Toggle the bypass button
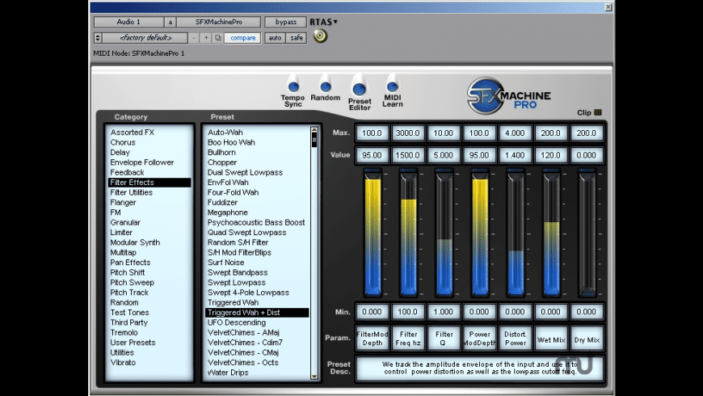 286,22
